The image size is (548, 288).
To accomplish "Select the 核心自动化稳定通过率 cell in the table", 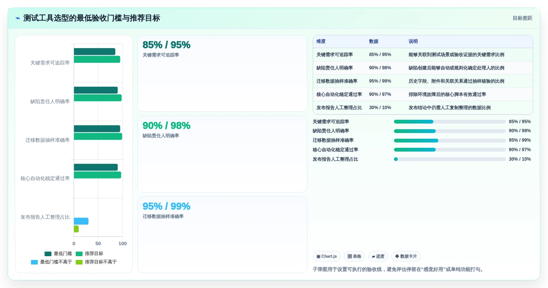I will (x=339, y=94).
